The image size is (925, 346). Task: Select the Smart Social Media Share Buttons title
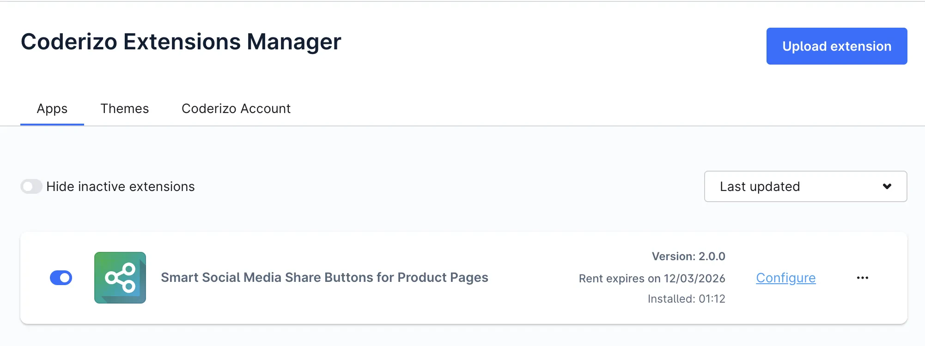pyautogui.click(x=324, y=278)
